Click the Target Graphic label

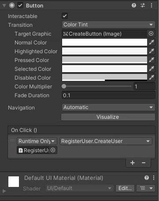coord(33,34)
